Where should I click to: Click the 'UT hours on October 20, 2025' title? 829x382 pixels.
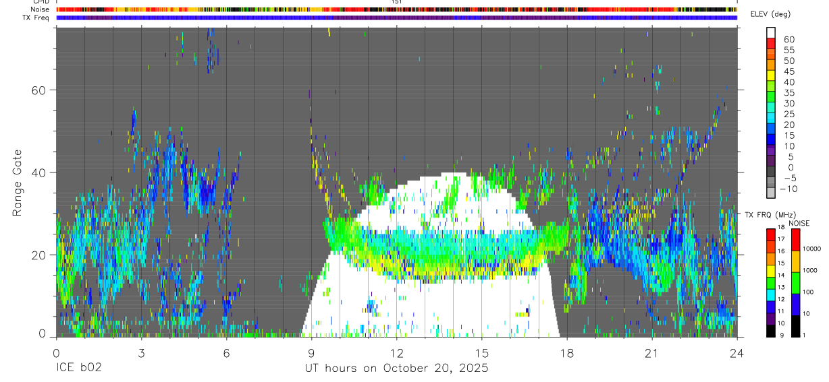[396, 368]
